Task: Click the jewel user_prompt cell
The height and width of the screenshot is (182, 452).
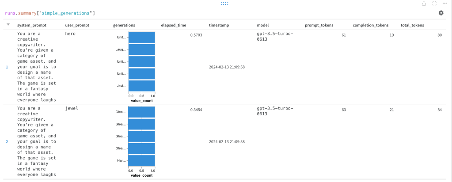Action: coord(71,108)
